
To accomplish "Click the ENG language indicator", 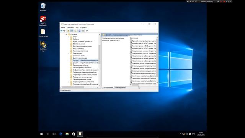I will [x=194, y=134].
